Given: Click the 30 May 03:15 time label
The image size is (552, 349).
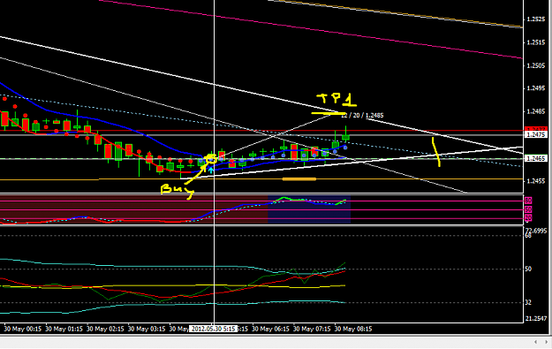Looking at the screenshot, I should (x=147, y=329).
